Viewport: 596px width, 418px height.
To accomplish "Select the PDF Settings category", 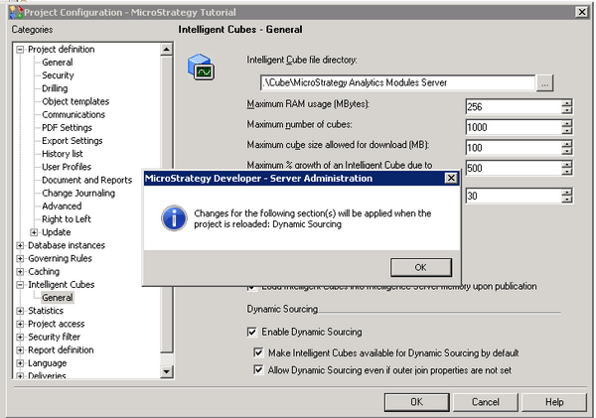I will tap(67, 128).
